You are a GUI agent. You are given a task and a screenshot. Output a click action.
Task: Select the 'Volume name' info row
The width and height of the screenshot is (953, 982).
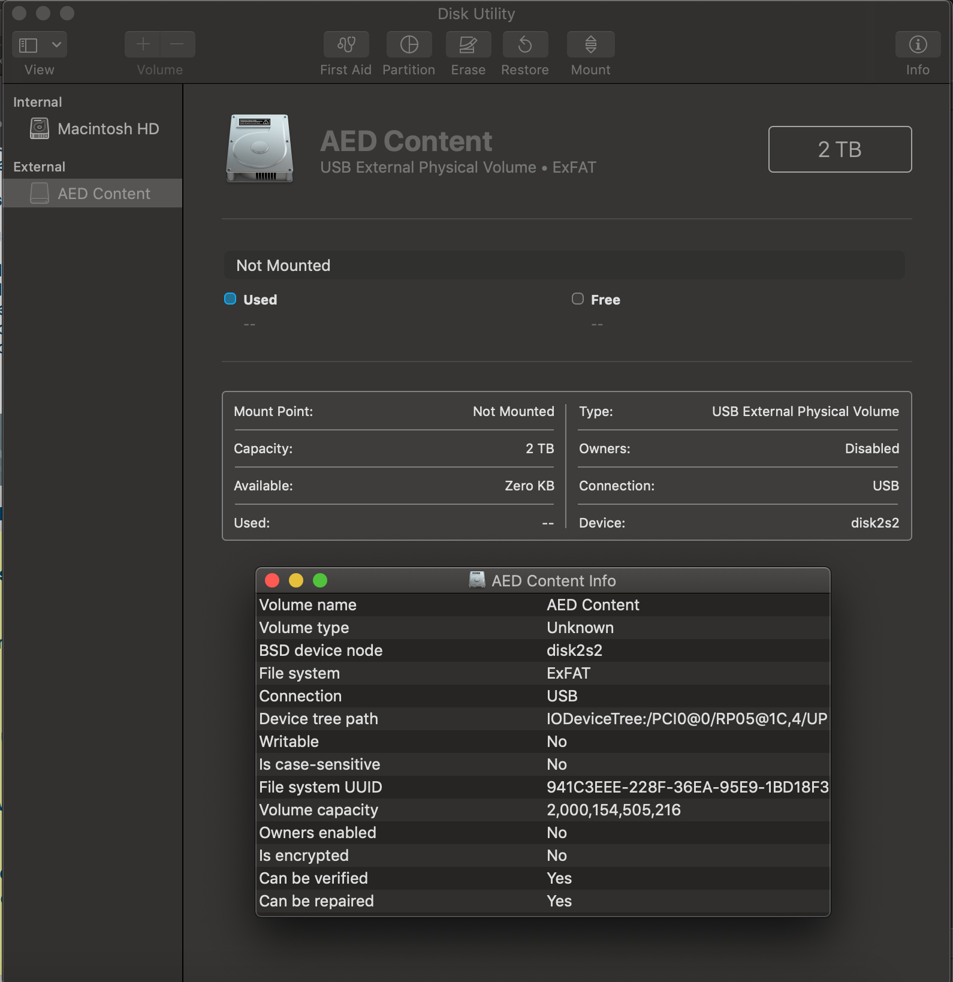(543, 605)
